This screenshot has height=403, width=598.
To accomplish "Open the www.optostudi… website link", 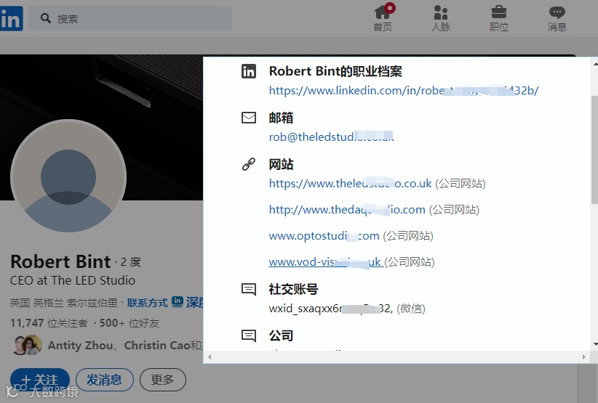I will tap(324, 236).
